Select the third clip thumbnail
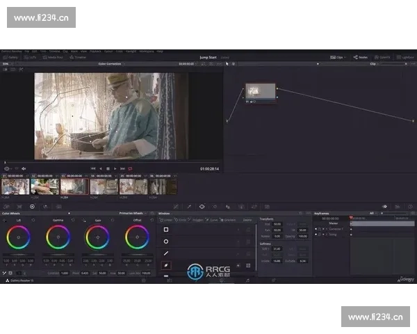 point(74,186)
